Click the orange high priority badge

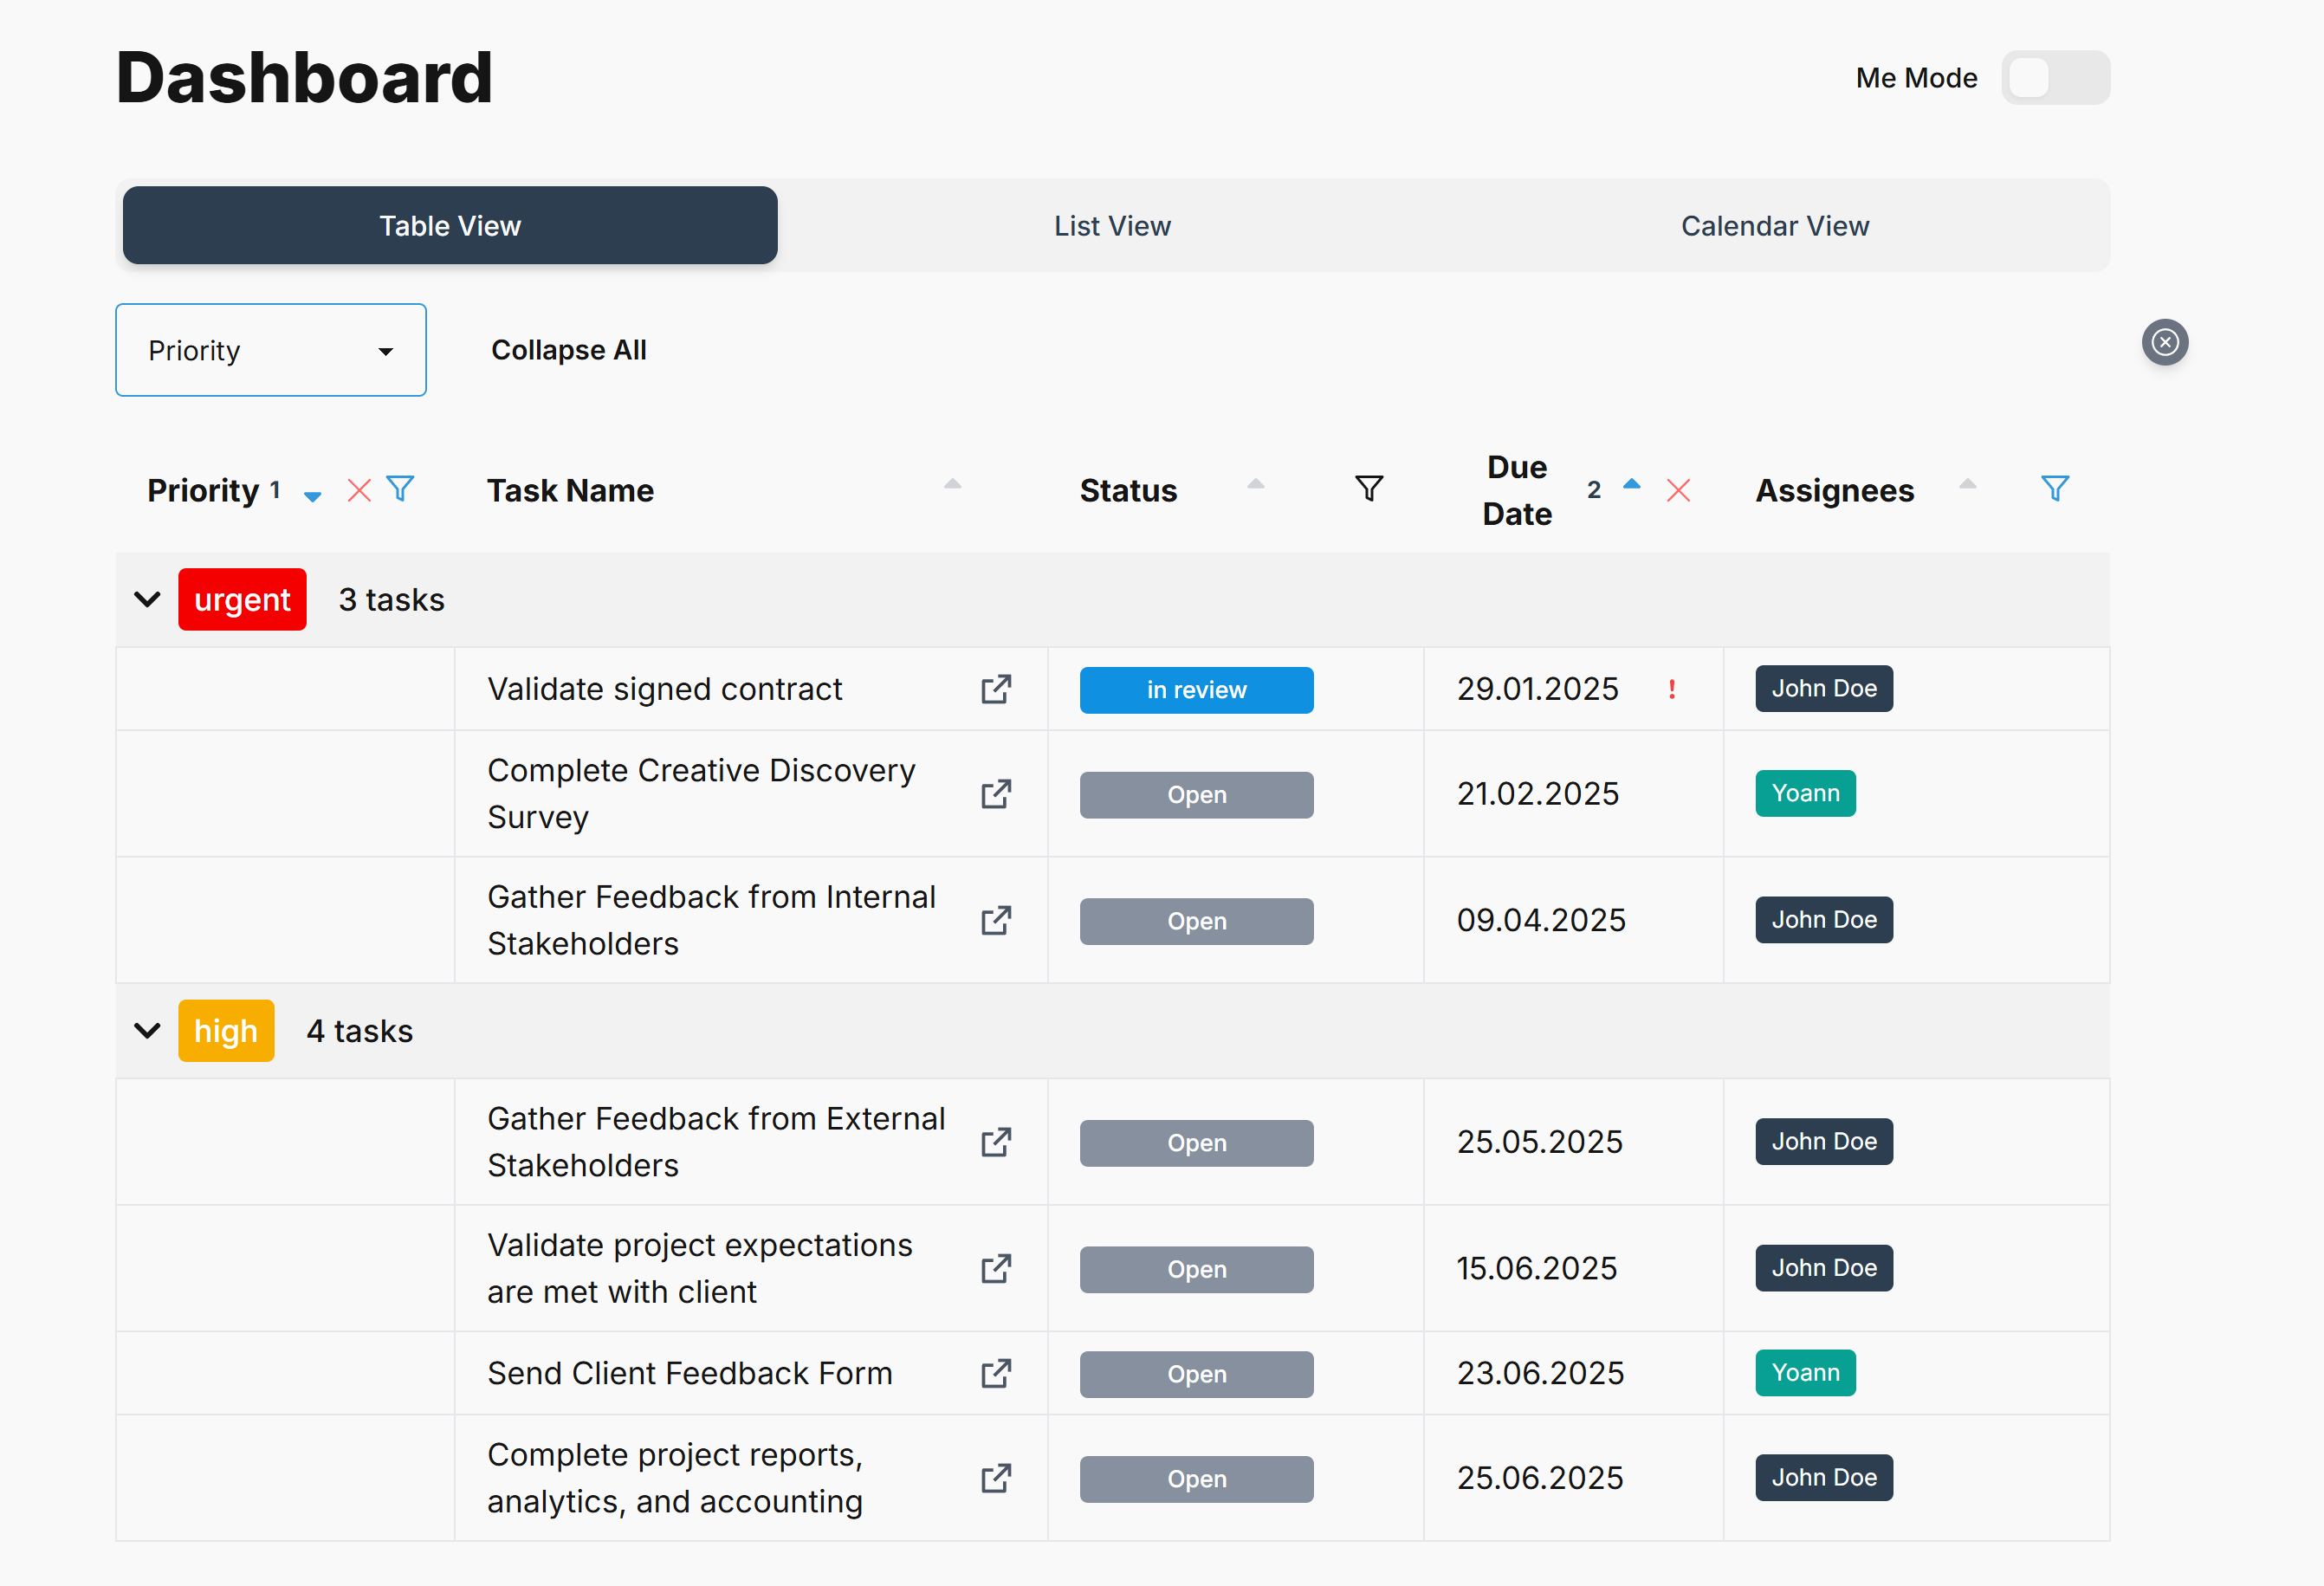click(x=226, y=1030)
